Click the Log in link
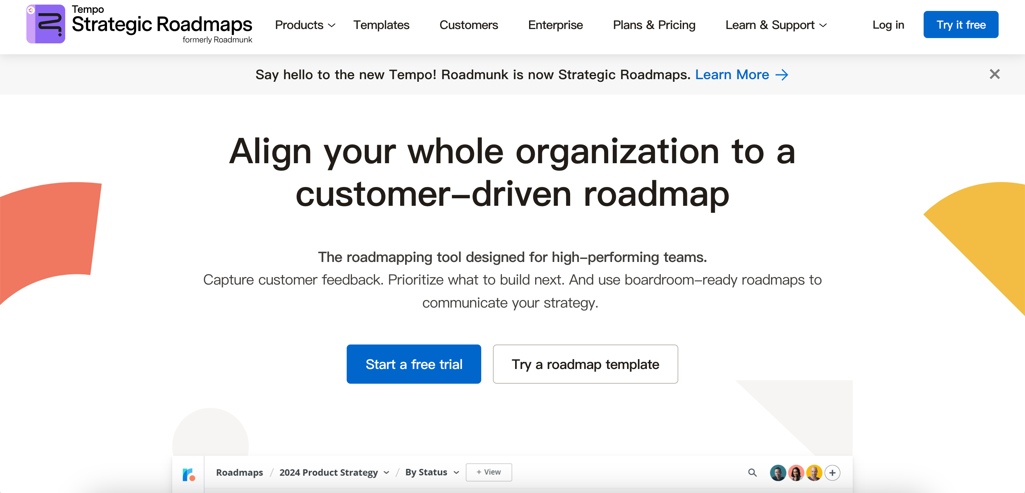This screenshot has width=1025, height=493. point(888,24)
